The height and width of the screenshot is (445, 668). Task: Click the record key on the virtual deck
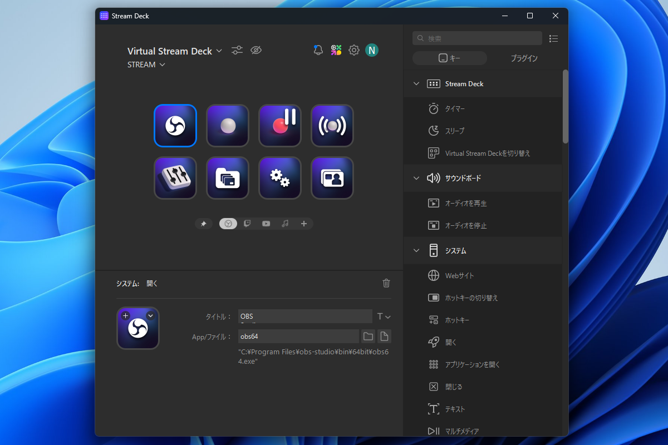click(228, 126)
